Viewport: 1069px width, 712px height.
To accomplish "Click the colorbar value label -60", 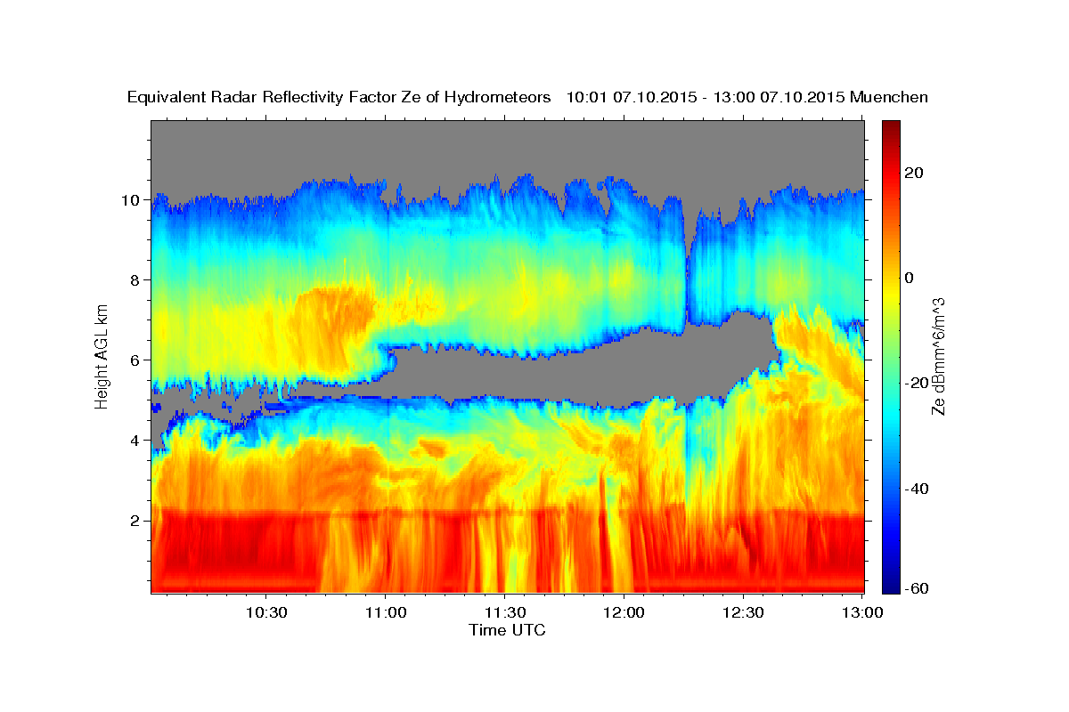I will tap(918, 588).
